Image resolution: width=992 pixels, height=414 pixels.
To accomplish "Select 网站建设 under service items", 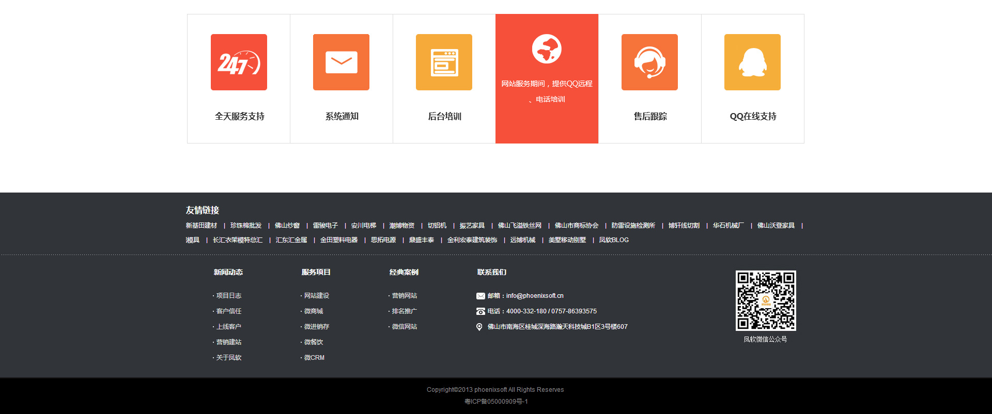I will pyautogui.click(x=316, y=296).
